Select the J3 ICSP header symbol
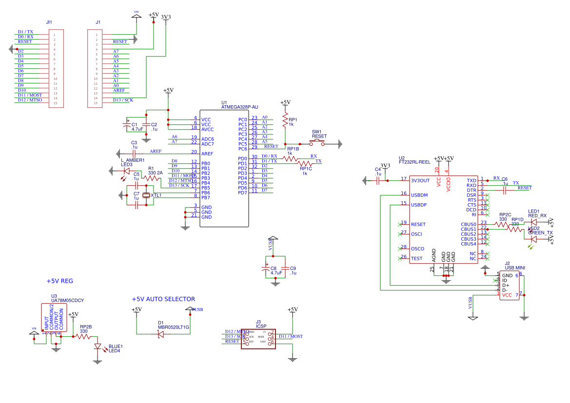The height and width of the screenshot is (403, 570). tap(258, 338)
